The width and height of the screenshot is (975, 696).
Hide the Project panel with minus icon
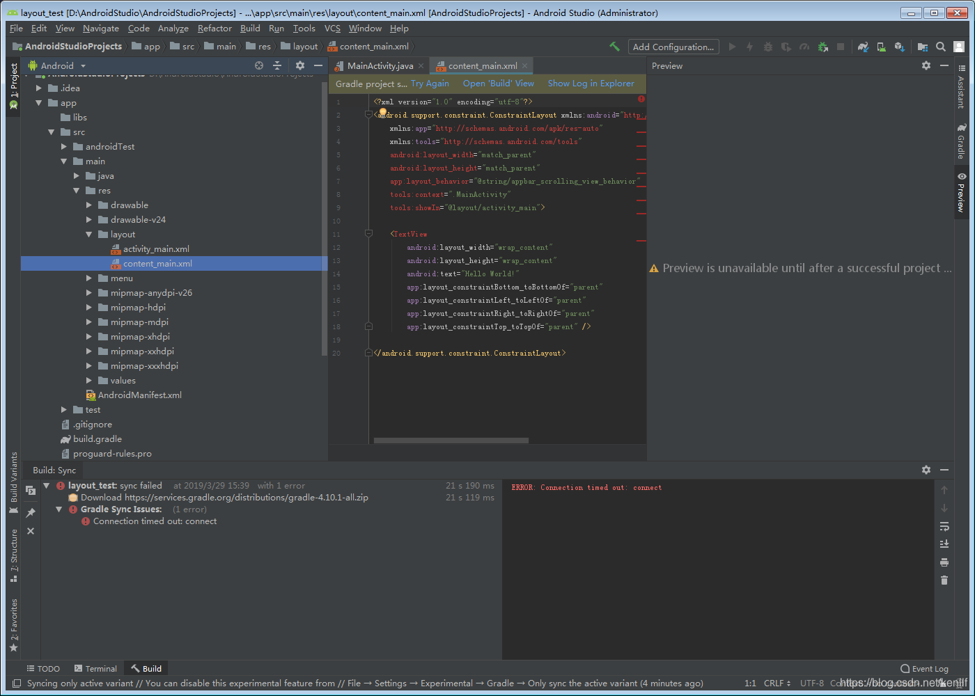[318, 65]
